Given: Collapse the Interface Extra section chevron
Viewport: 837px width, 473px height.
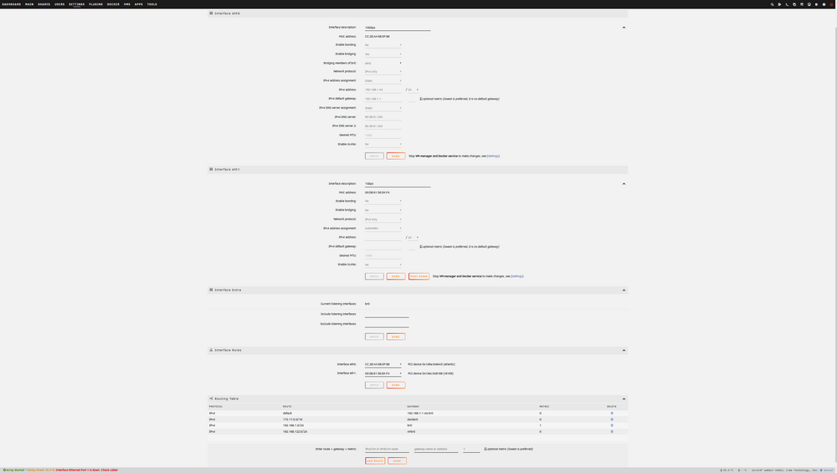Looking at the screenshot, I should (x=624, y=290).
